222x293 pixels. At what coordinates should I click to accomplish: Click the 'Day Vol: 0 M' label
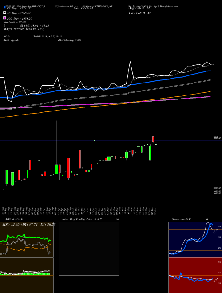[x=139, y=13]
